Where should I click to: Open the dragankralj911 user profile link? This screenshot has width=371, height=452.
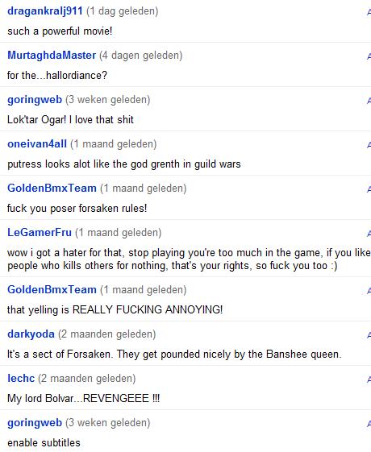pyautogui.click(x=45, y=11)
